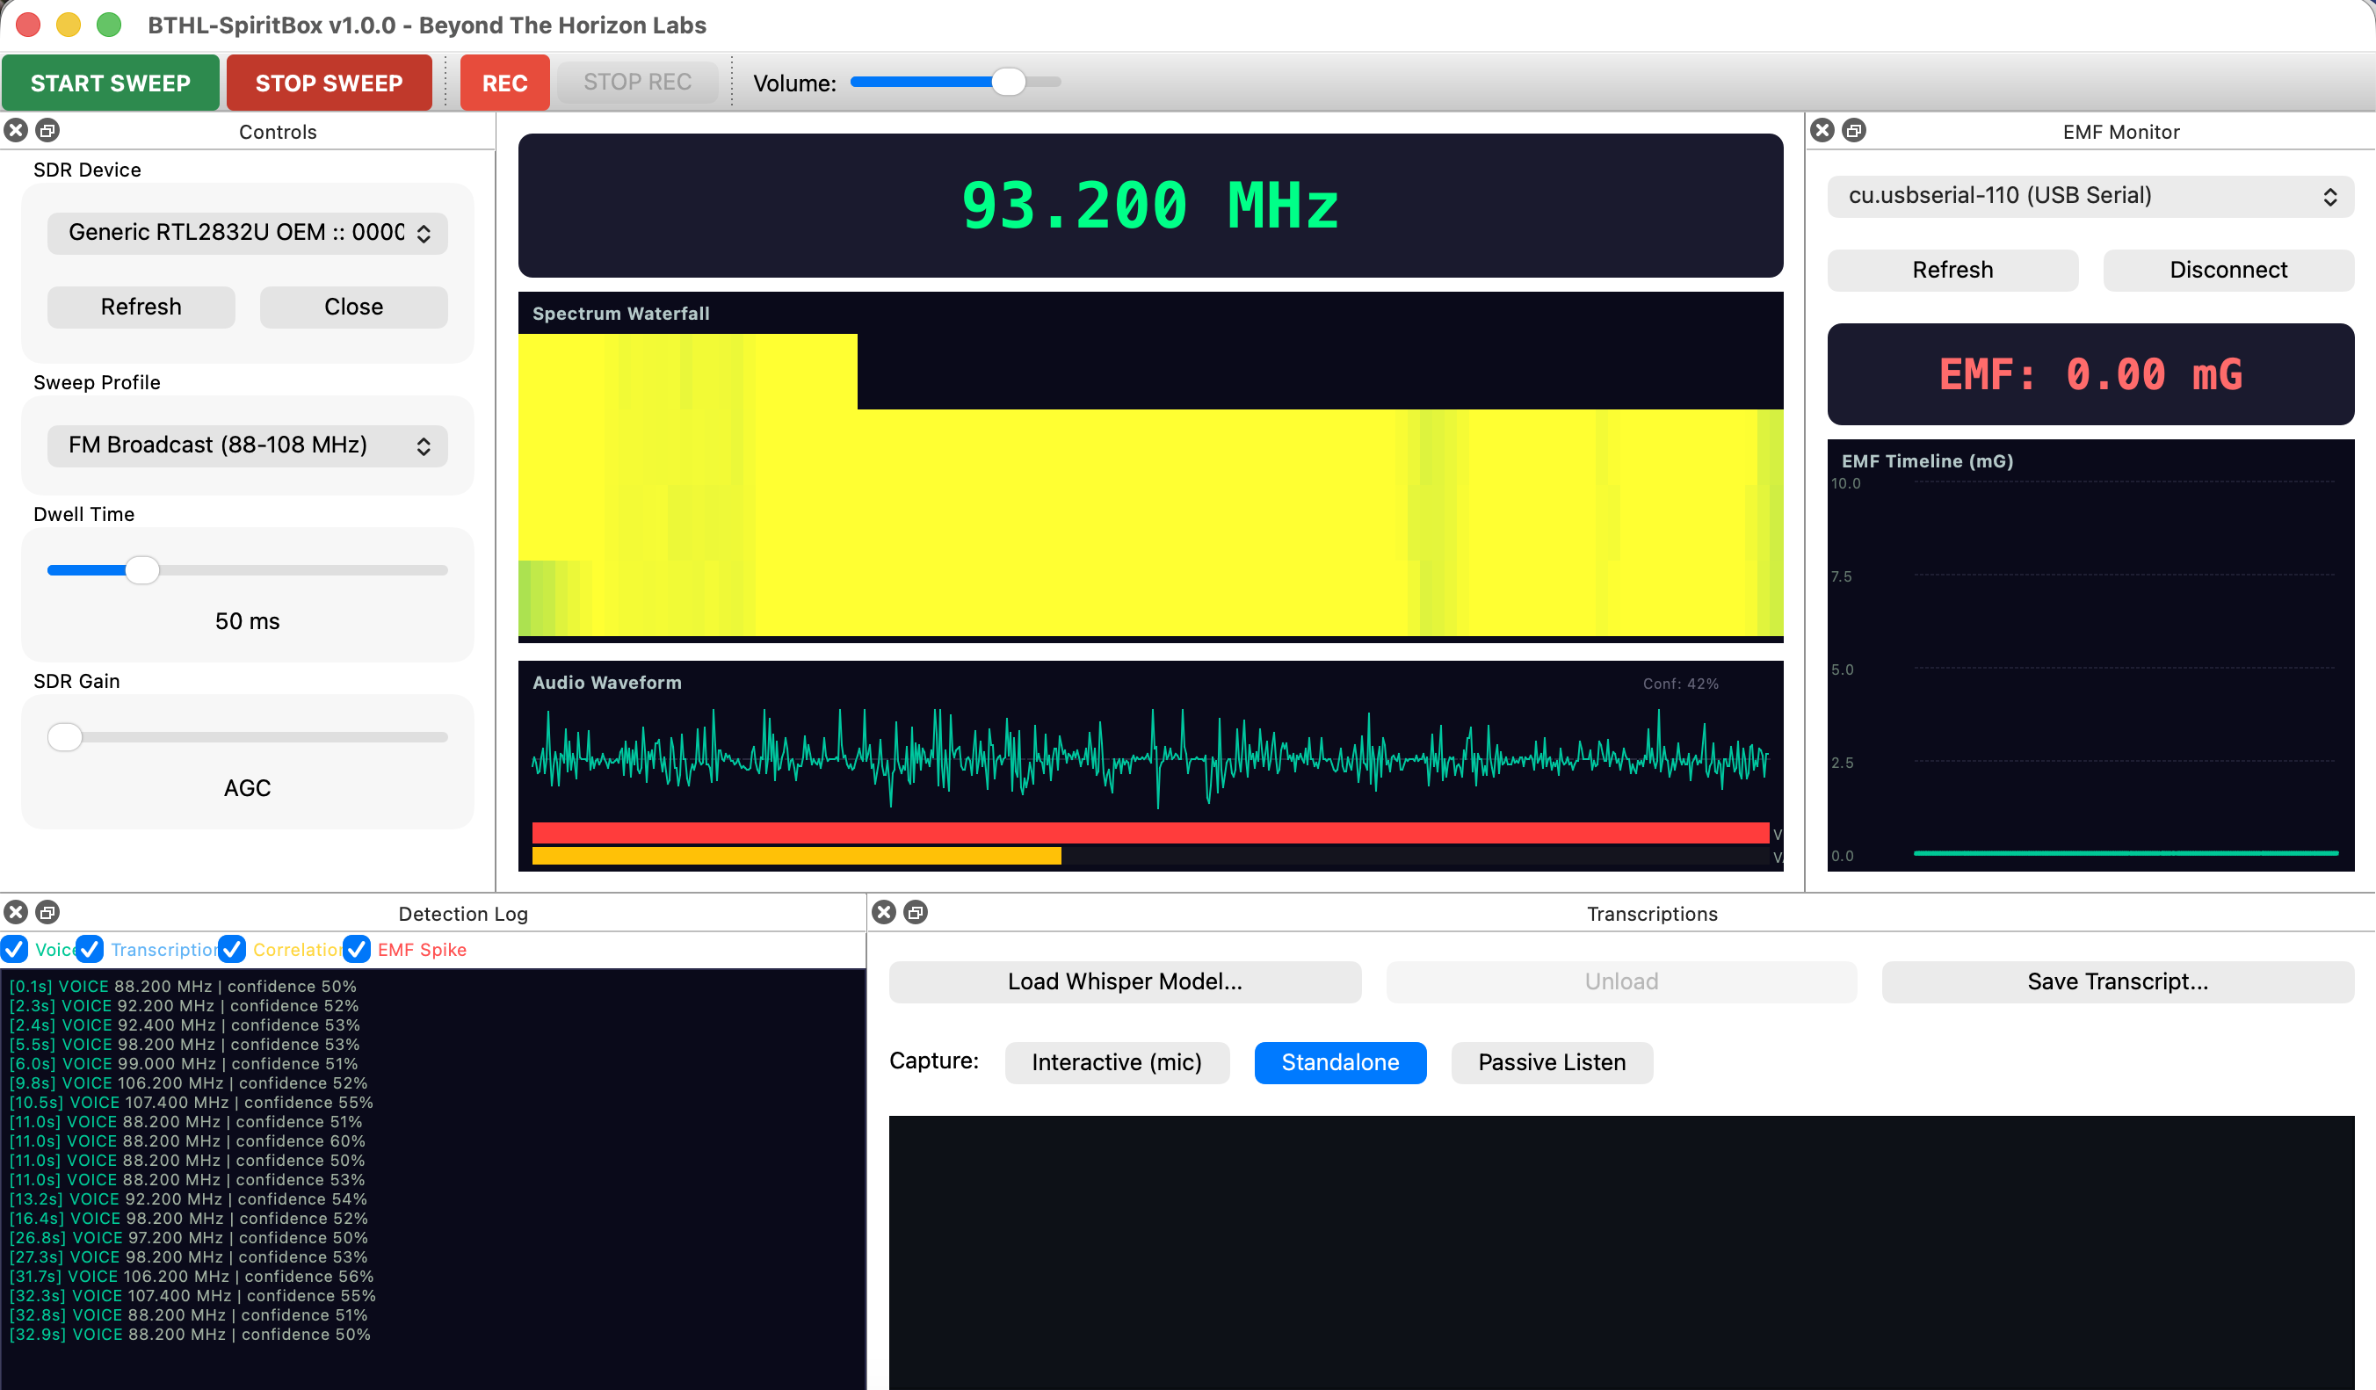Toggle the Transcription filter checkbox
The height and width of the screenshot is (1390, 2376).
91,950
